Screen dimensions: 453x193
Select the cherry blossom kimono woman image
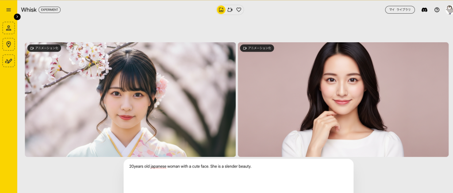point(130,106)
